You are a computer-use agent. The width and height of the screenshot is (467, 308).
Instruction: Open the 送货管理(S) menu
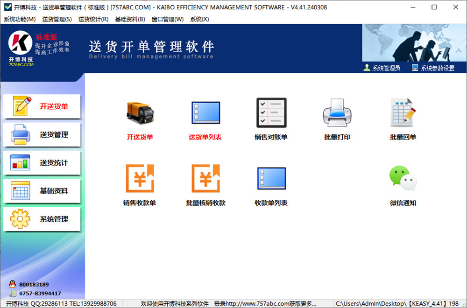(x=57, y=19)
